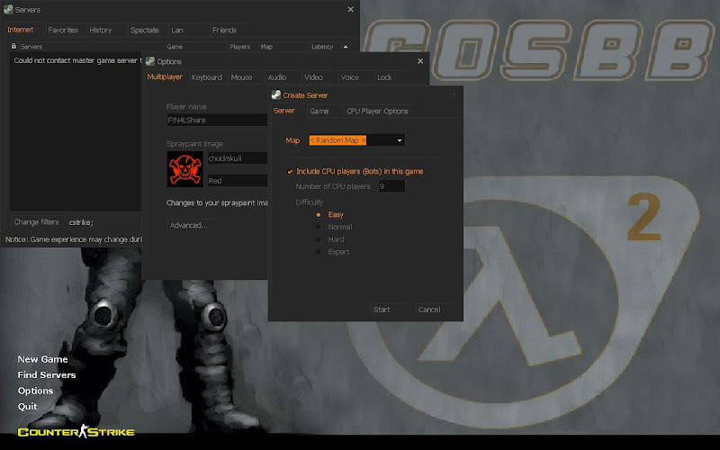This screenshot has width=720, height=450.
Task: Click the lock icon in Servers column header
Action: click(13, 47)
